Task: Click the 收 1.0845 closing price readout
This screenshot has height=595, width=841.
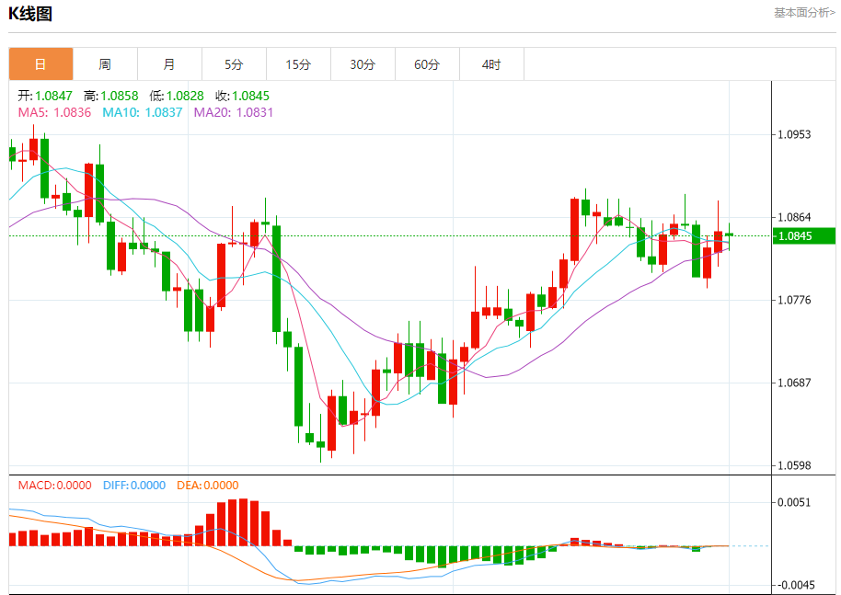Action: click(x=242, y=96)
